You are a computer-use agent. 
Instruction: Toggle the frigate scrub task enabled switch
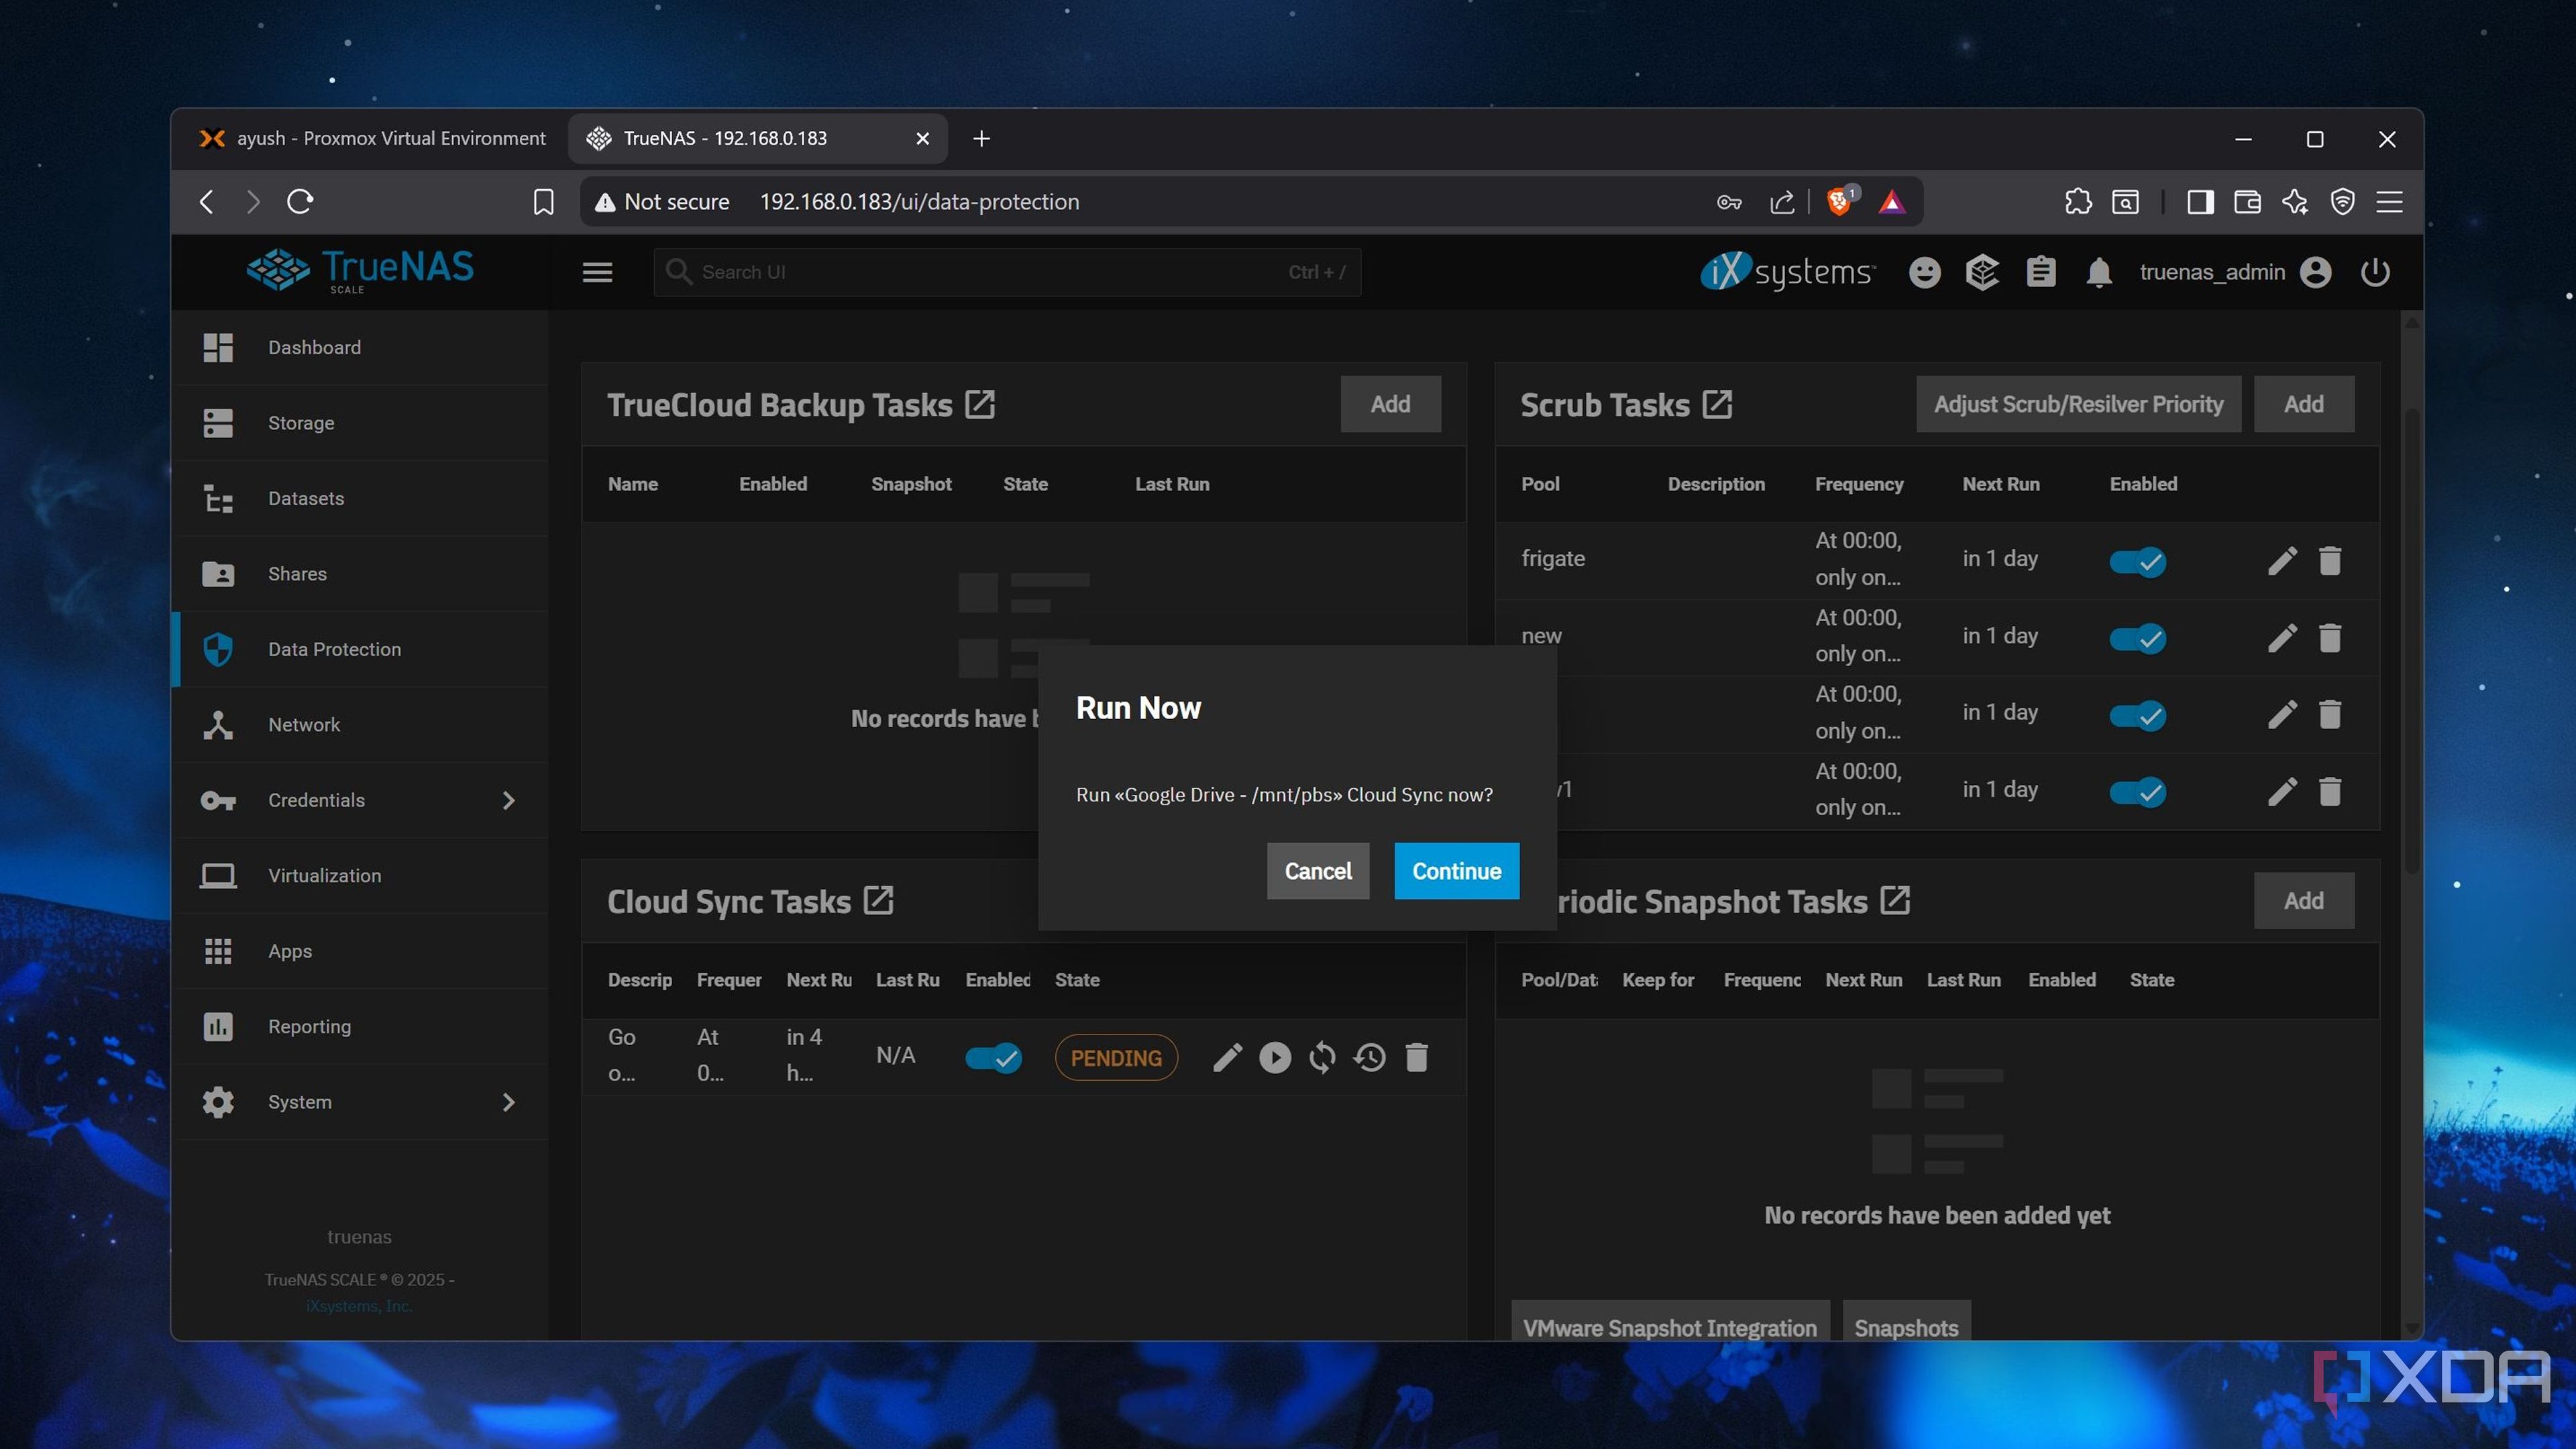[x=2137, y=561]
